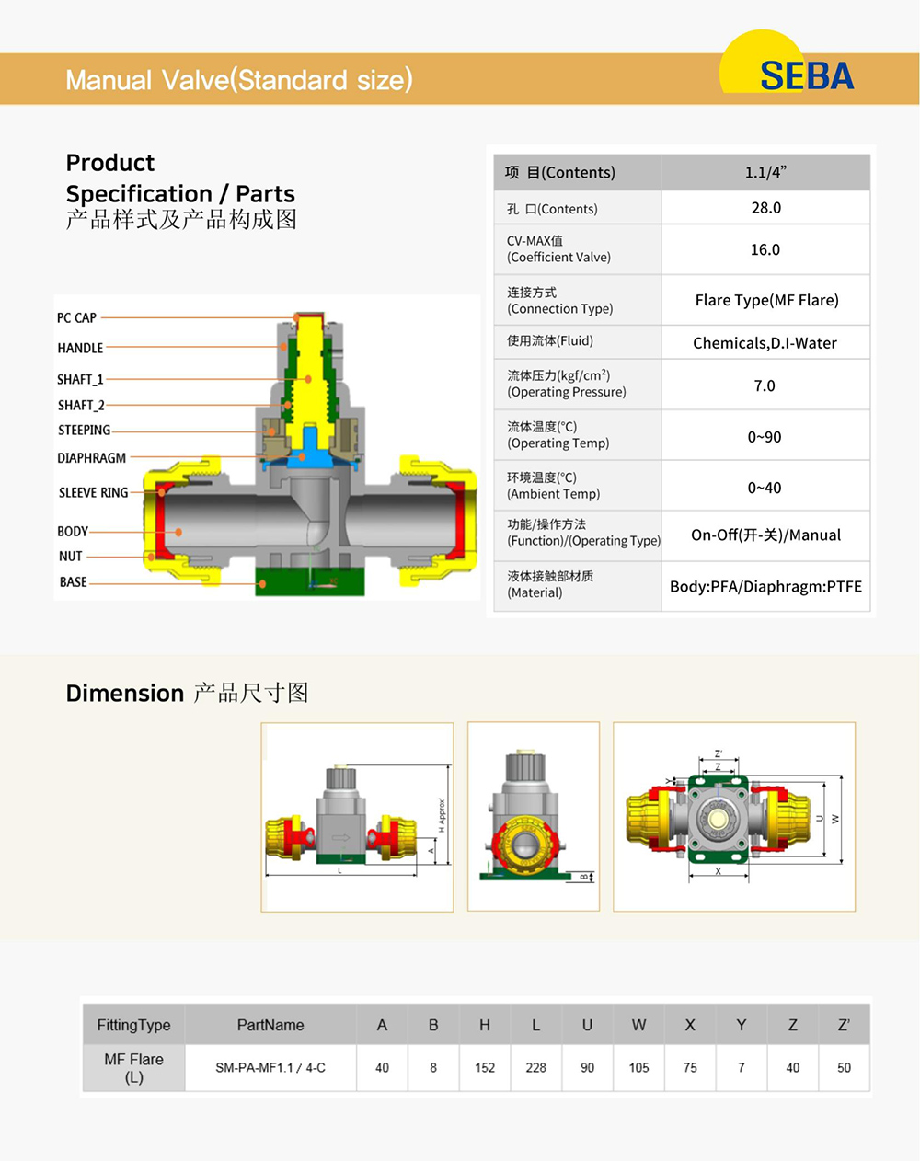
Task: Select the PartName column header
Action: [x=270, y=1025]
